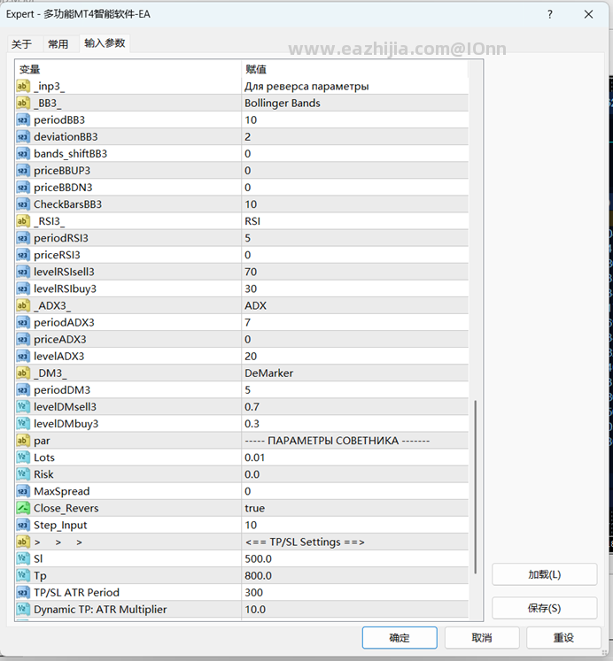Click the integer icon beside MaxSpread

pyautogui.click(x=23, y=491)
